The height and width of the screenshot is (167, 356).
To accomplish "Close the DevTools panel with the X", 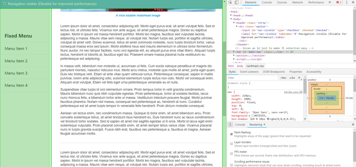I will pos(353,3).
